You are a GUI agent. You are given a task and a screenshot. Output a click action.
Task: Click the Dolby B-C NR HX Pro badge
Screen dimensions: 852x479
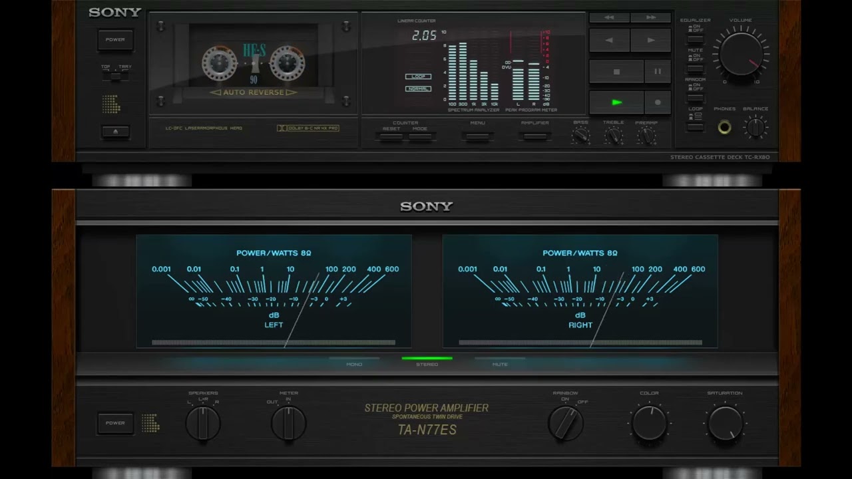[x=308, y=128]
